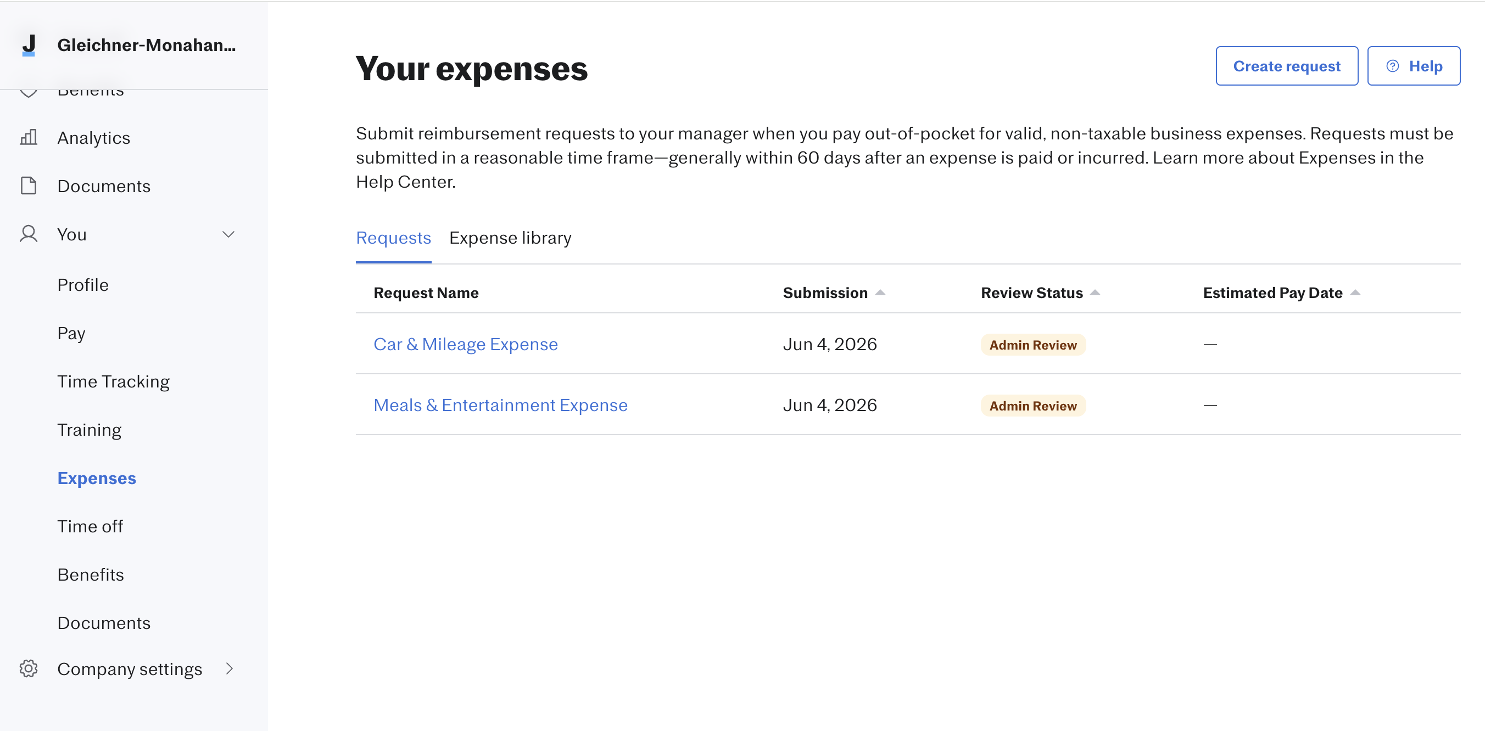The height and width of the screenshot is (731, 1485).
Task: Select Expenses in the sidebar
Action: (97, 478)
